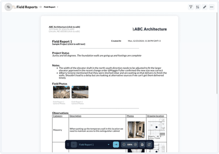Edit the Sample Project subtitle text
219x154 pixels.
click(68, 44)
